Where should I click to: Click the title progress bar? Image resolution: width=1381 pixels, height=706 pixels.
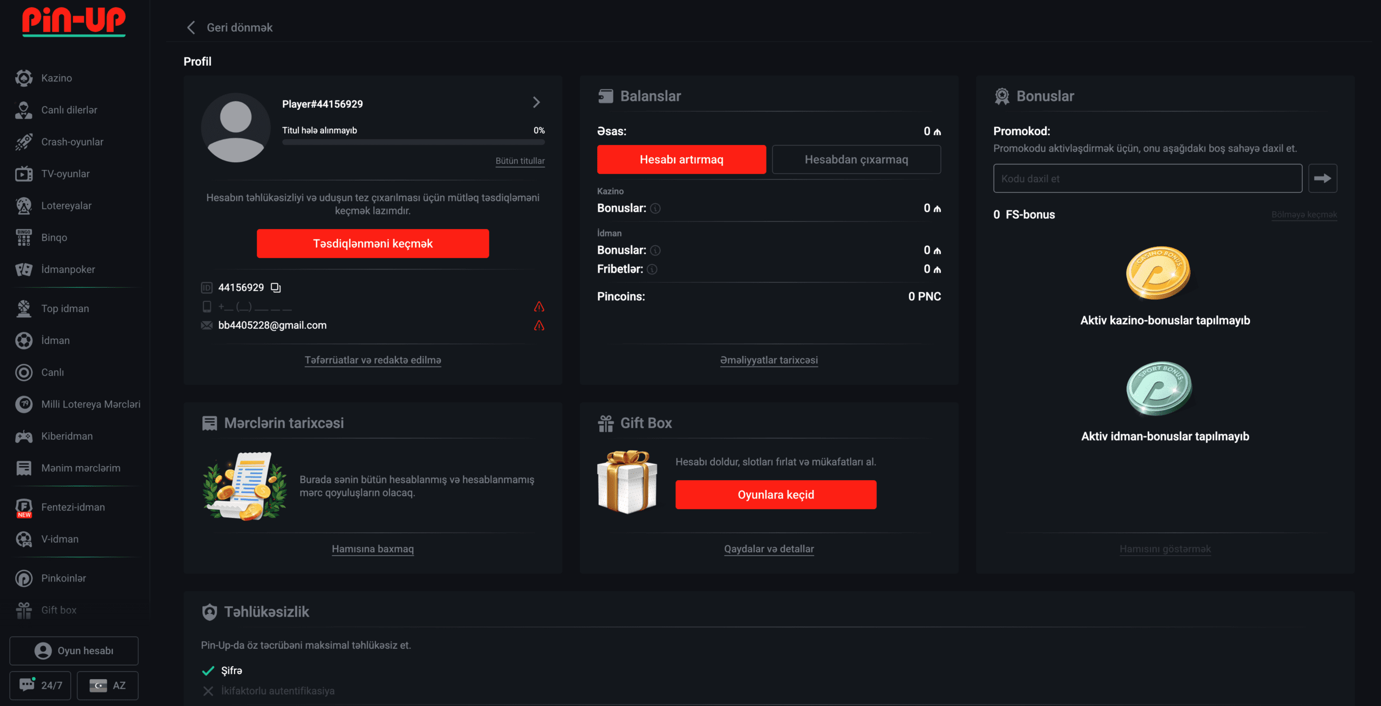tap(413, 142)
